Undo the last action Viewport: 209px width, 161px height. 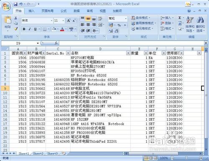(21, 4)
